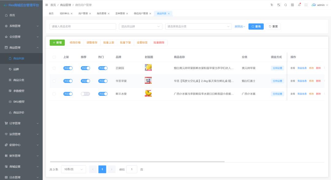This screenshot has width=331, height=180.
Task: Open the language translation icon
Action: (279, 5)
